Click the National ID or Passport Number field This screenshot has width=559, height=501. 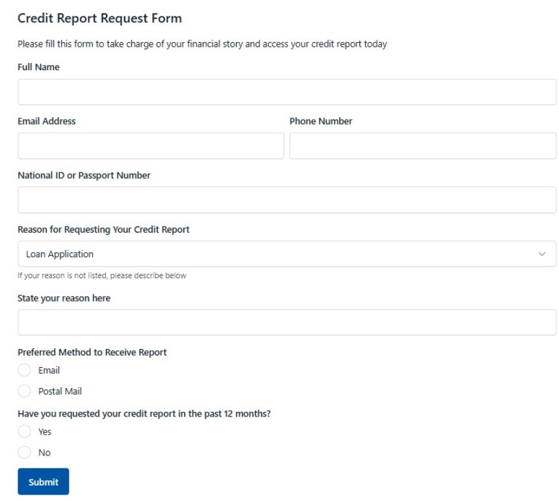point(287,200)
